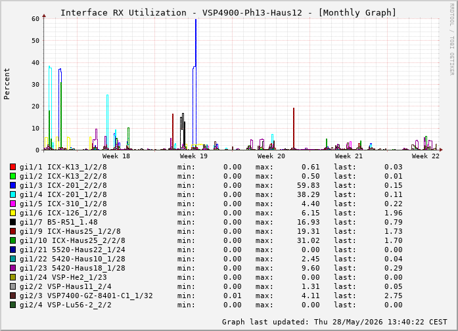The height and width of the screenshot is (331, 458).
Task: Click the dark red spike after Week 20
Action: click(x=294, y=129)
